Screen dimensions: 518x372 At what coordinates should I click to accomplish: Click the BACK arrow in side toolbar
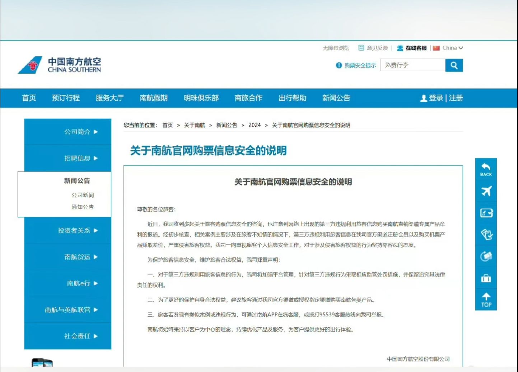click(486, 169)
